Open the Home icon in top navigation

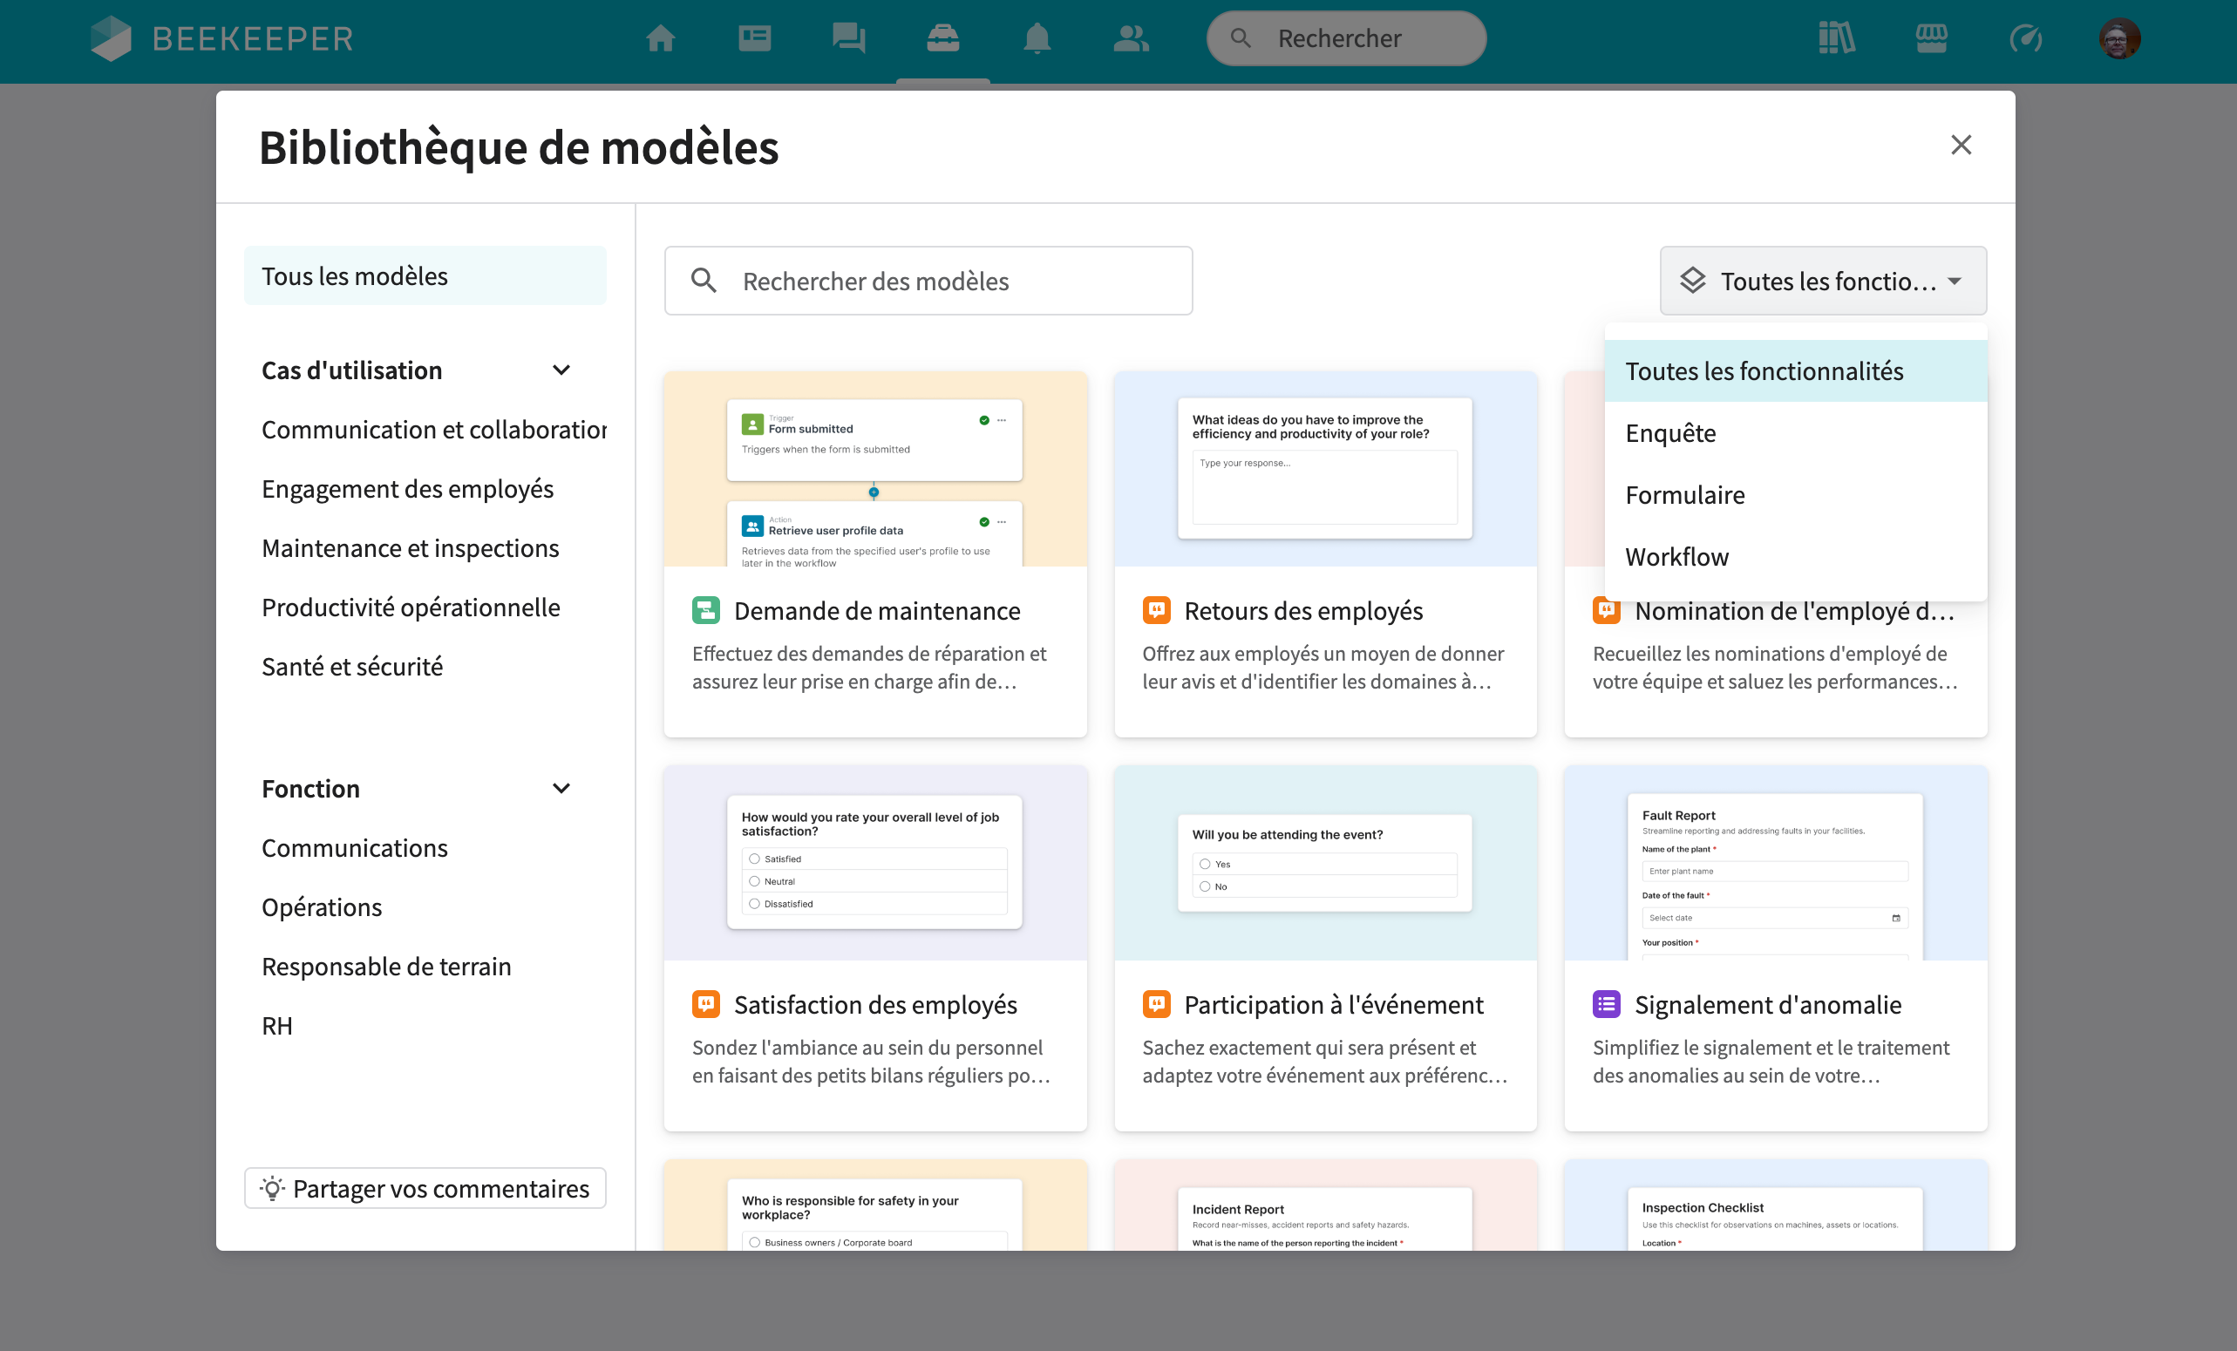coord(660,38)
